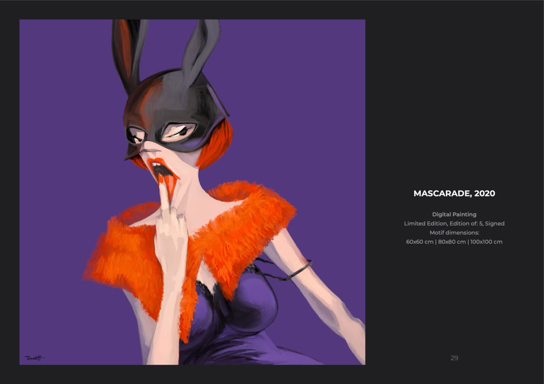Click the word Signed in edition line
544x384 pixels.
tap(495, 224)
